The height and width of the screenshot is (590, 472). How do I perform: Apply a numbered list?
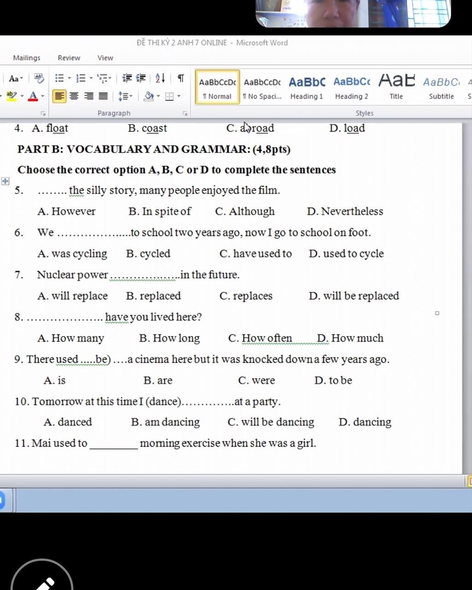pos(81,78)
